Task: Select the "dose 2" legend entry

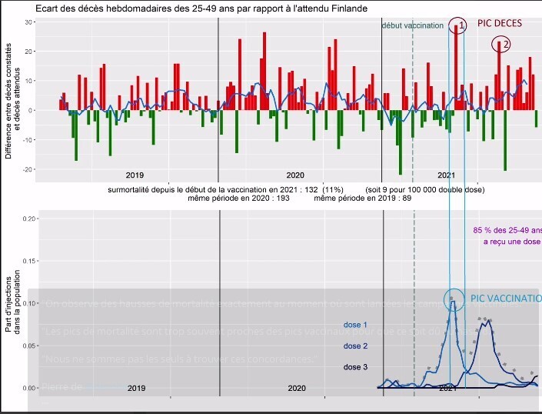Action: pos(355,346)
